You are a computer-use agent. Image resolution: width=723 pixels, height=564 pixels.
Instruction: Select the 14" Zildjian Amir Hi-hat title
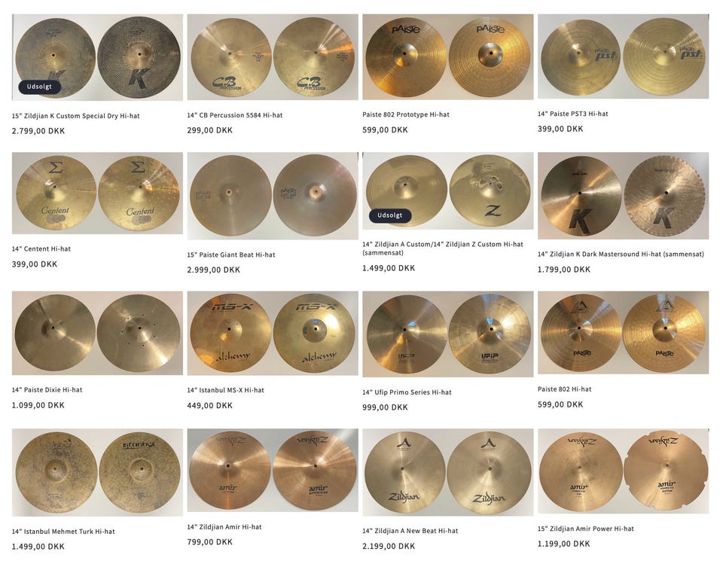point(224,526)
